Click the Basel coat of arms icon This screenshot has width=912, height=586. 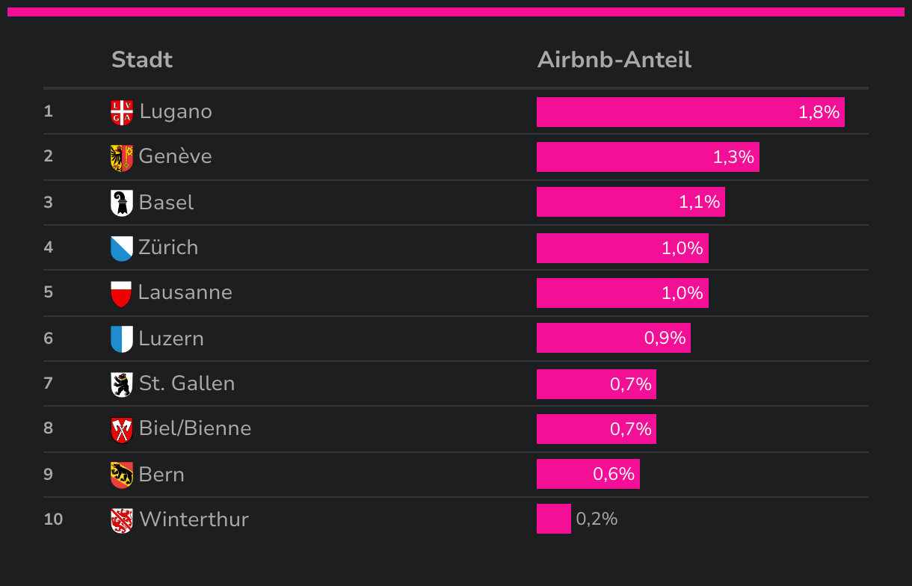pos(122,203)
